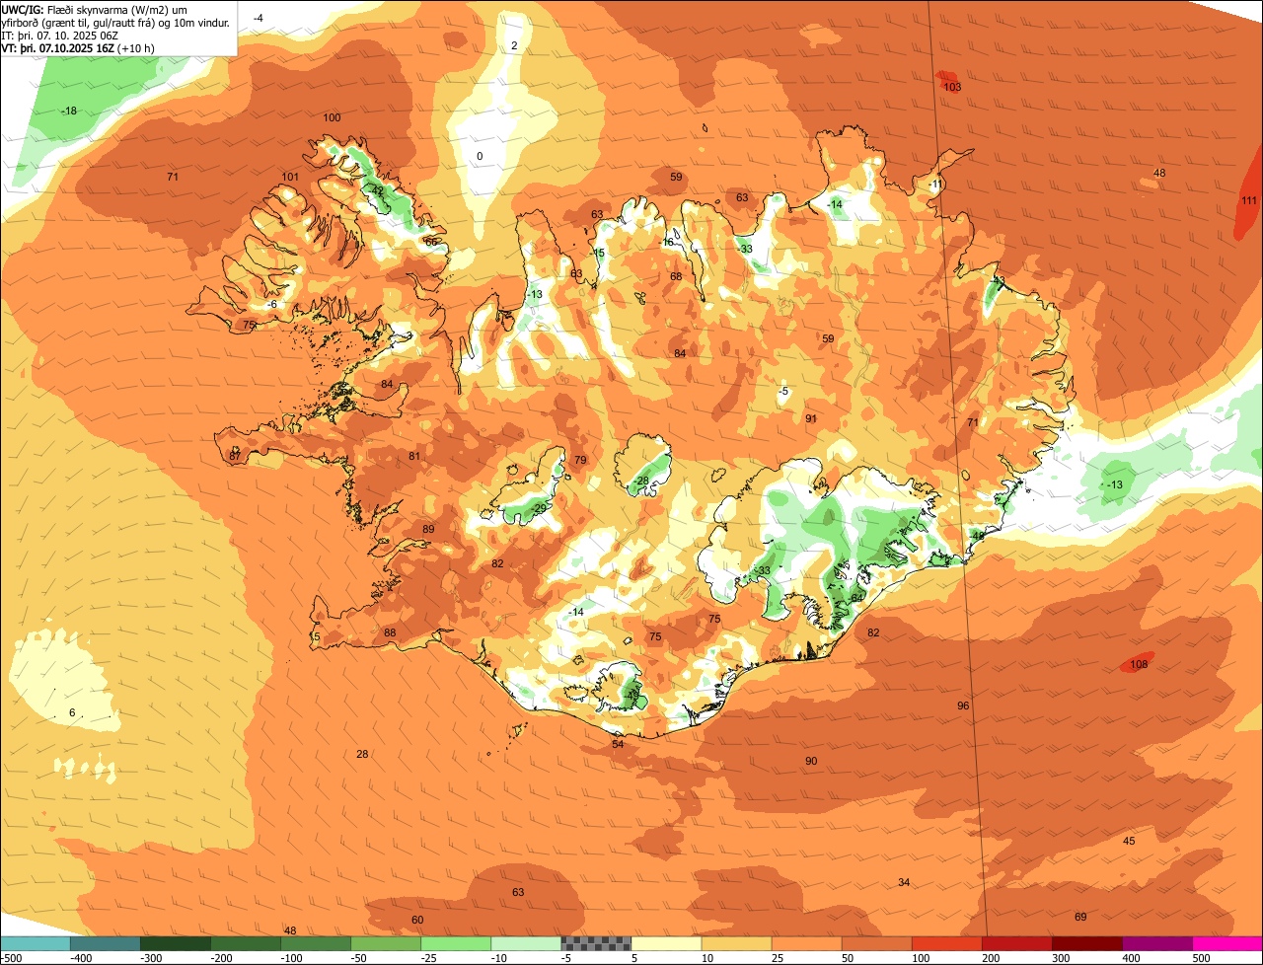1263x965 pixels.
Task: Click the orange legend swatch between 25 and 50
Action: pyautogui.click(x=806, y=943)
